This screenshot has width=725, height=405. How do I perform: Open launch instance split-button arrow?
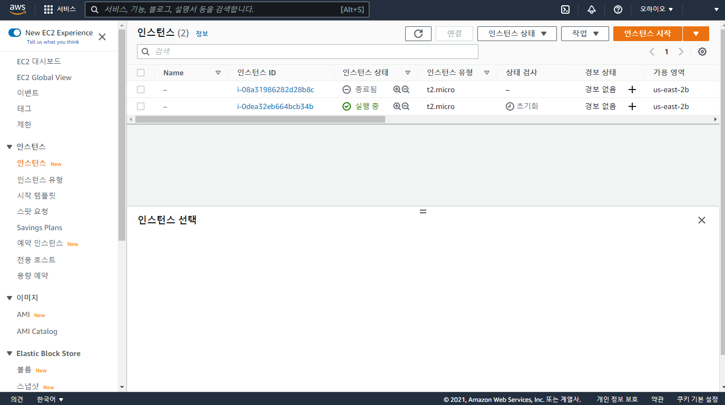pos(696,34)
